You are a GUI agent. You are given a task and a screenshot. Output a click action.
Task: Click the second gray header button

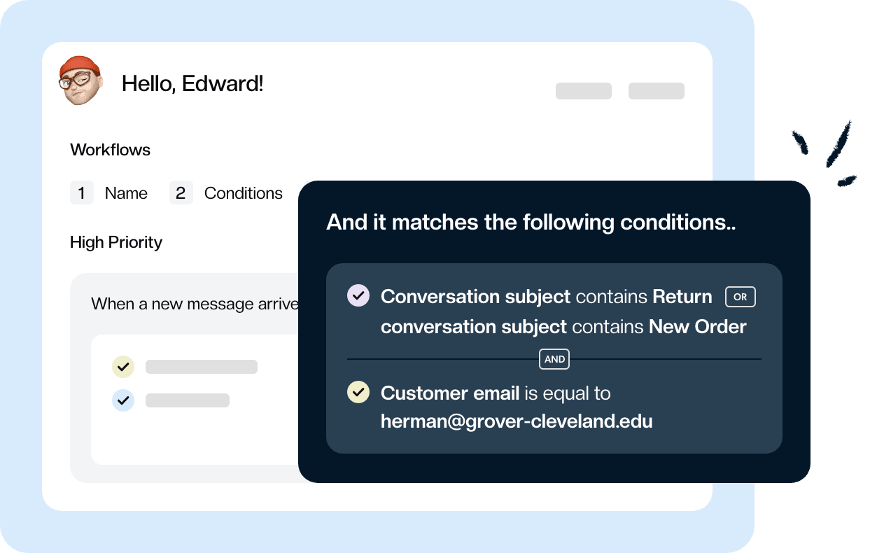(656, 91)
